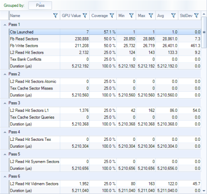Collapse the Pass 3 group
This screenshot has width=207, height=194.
coord(5,103)
